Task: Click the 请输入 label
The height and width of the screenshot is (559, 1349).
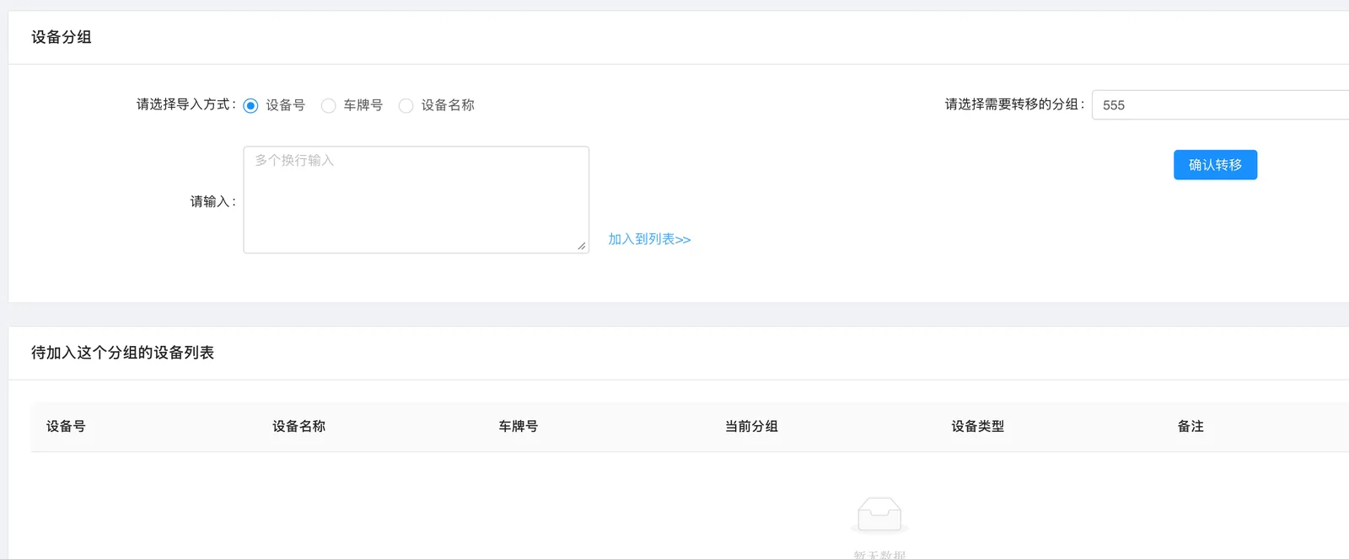Action: [x=212, y=201]
